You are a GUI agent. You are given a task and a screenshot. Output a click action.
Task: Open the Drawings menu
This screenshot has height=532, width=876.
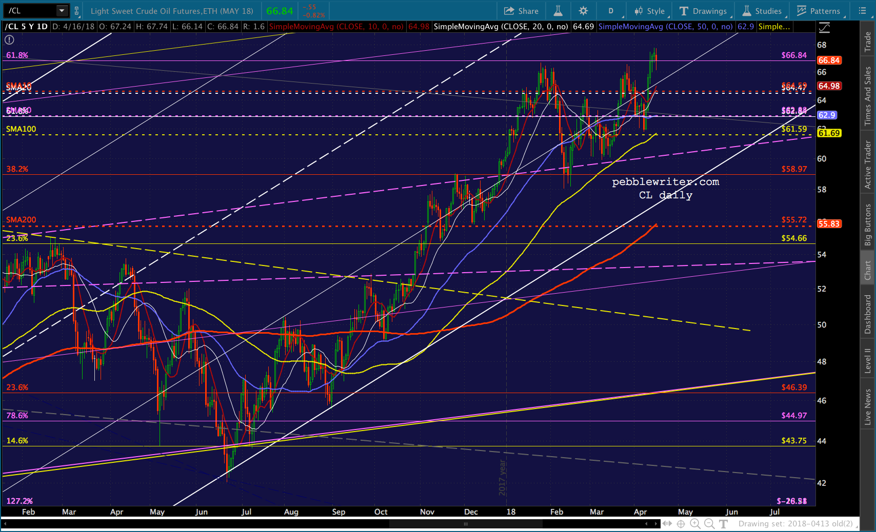pyautogui.click(x=703, y=11)
